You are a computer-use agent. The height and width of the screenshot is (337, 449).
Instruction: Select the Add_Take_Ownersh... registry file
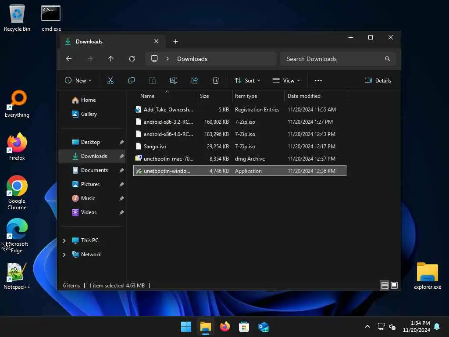point(240,109)
